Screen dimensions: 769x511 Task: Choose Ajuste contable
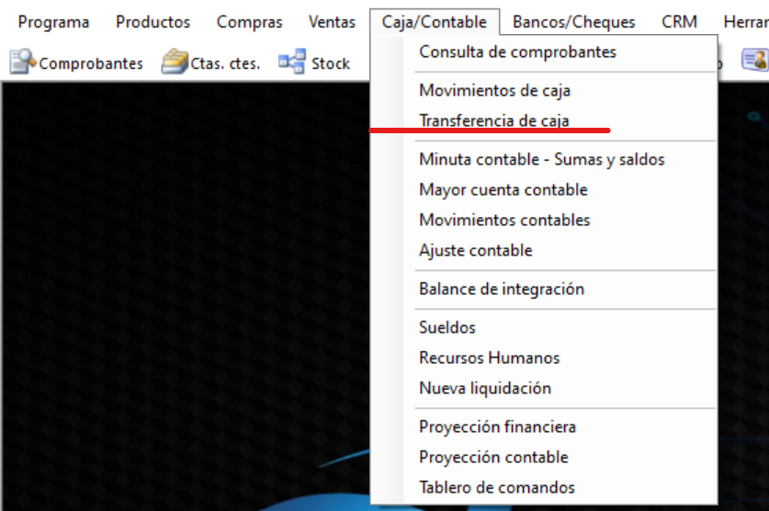pyautogui.click(x=544, y=251)
